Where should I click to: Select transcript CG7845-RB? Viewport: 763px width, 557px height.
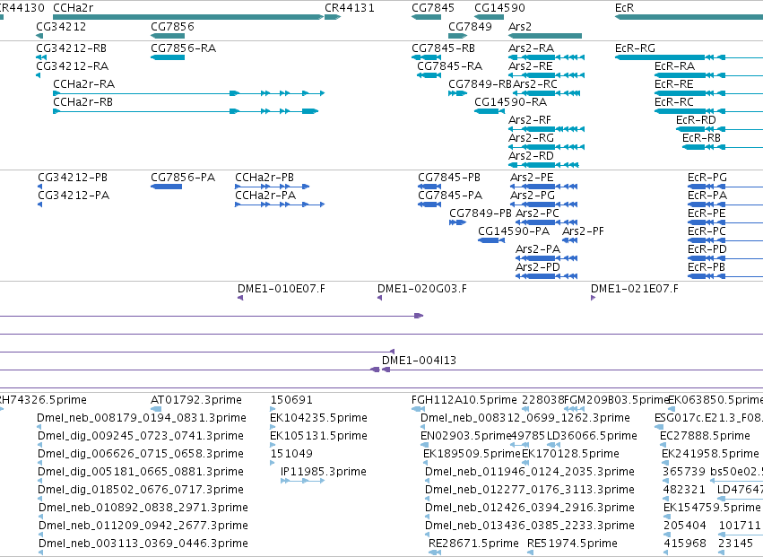pos(426,57)
